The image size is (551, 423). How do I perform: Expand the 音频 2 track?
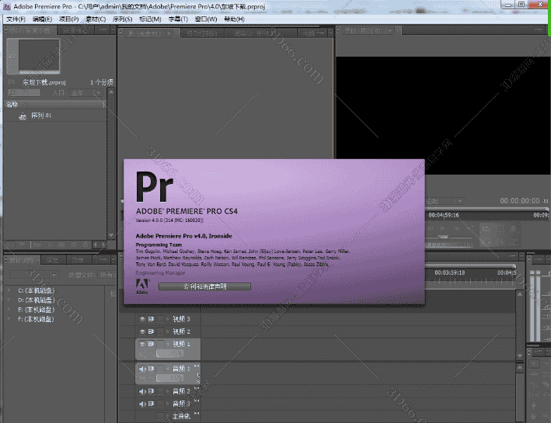tap(166, 391)
